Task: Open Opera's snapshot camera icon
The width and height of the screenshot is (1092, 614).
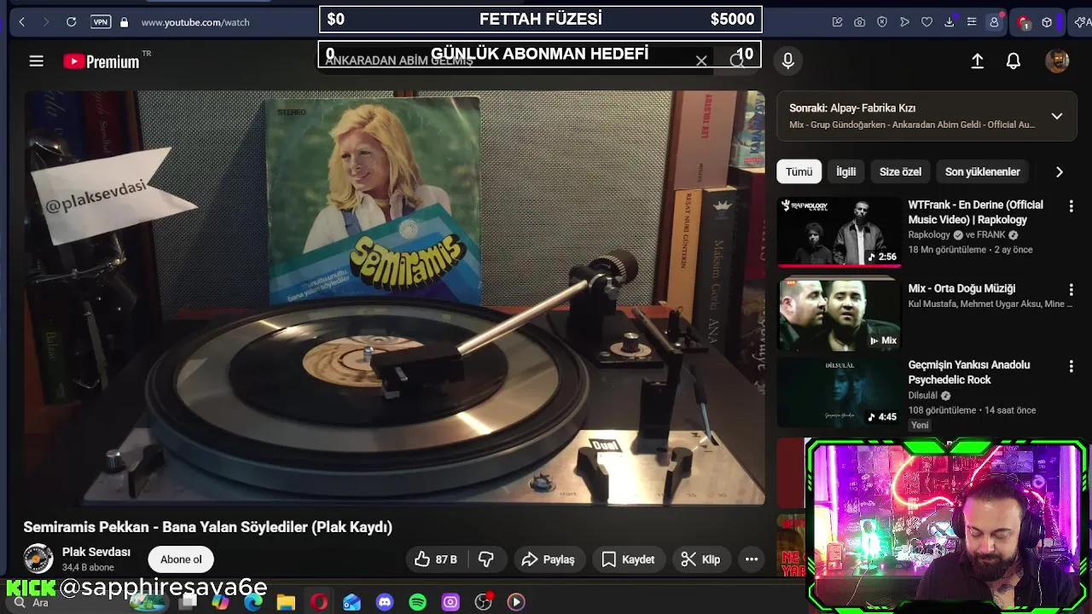Action: [860, 22]
